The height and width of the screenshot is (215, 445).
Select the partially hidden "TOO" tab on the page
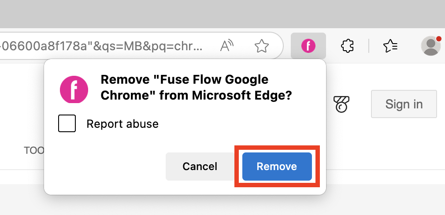coord(34,150)
